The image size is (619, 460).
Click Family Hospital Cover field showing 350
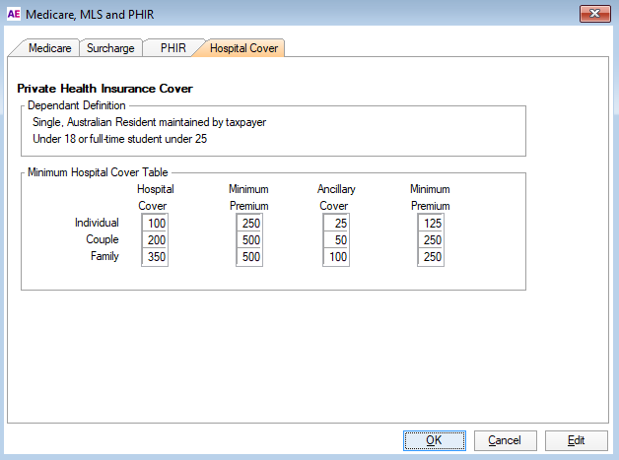coord(155,257)
